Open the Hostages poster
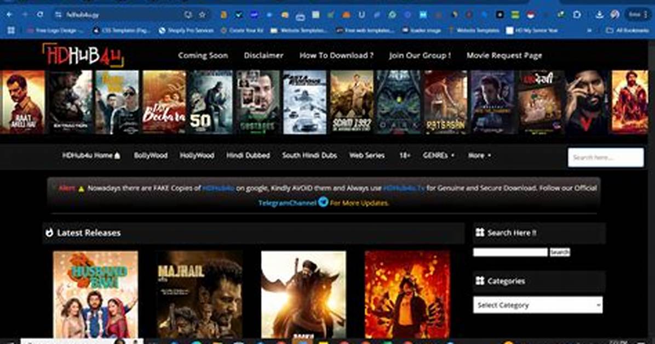Viewport: 655px width, 344px height. (x=258, y=102)
